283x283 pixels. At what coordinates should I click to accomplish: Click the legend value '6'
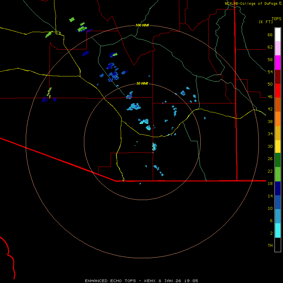[271, 220]
